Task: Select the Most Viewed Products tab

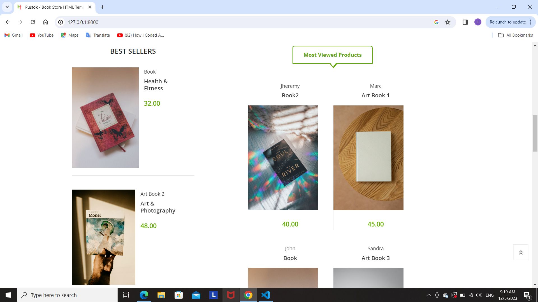Action: pyautogui.click(x=333, y=55)
